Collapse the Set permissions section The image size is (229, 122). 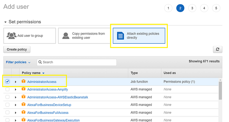6,22
